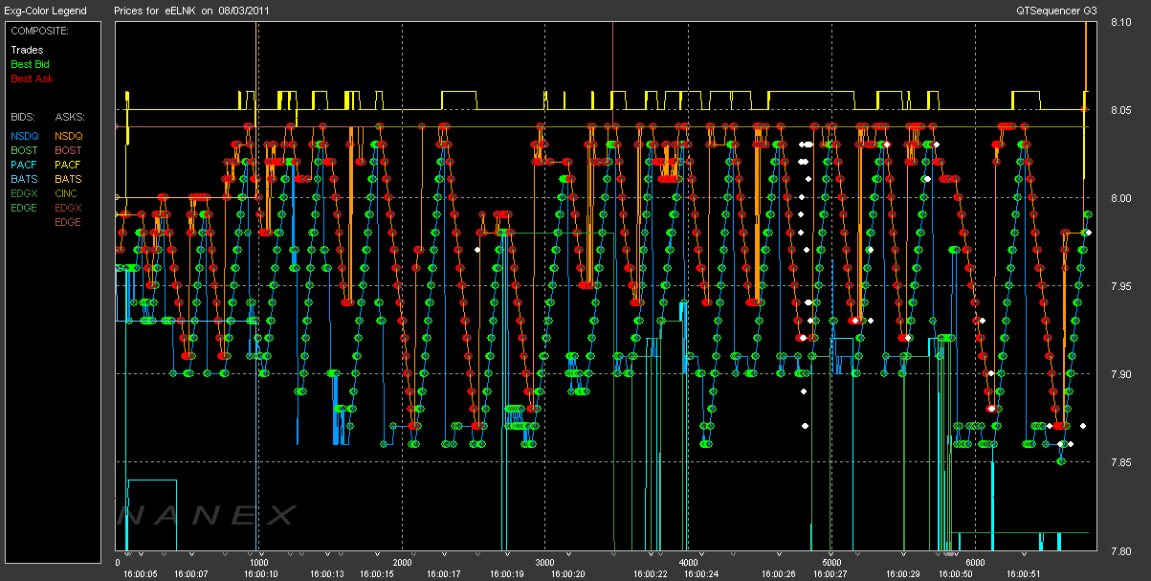
Task: Select NSDQ in the BIDS column
Action: click(x=25, y=136)
